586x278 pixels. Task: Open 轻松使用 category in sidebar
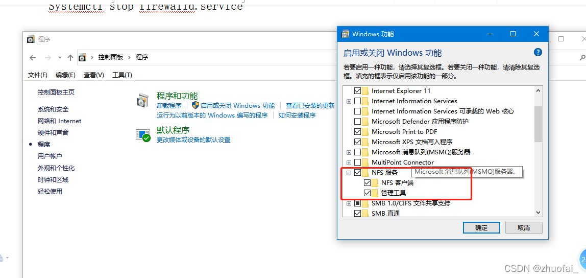50,192
